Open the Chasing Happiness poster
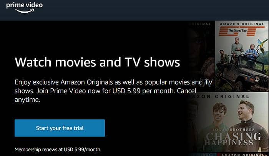Viewport: 269px width, 156px height. click(x=228, y=122)
